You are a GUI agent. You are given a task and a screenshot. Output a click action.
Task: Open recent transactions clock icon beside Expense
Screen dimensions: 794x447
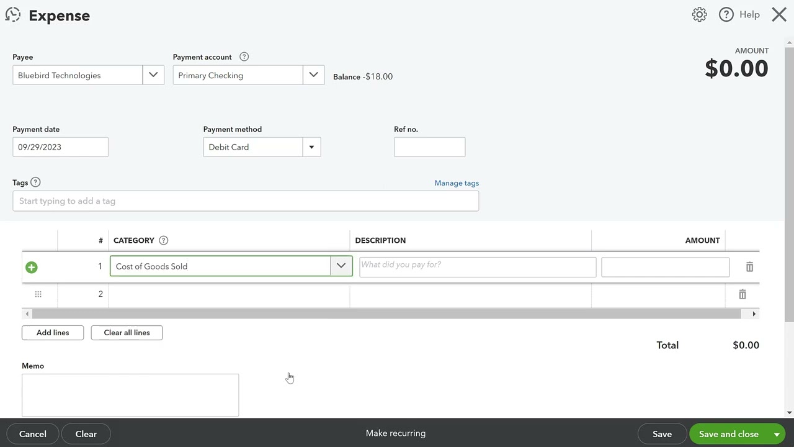13,15
